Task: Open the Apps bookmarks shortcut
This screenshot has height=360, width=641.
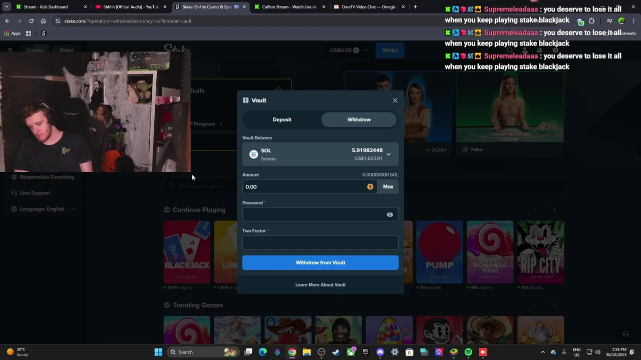Action: (x=13, y=33)
